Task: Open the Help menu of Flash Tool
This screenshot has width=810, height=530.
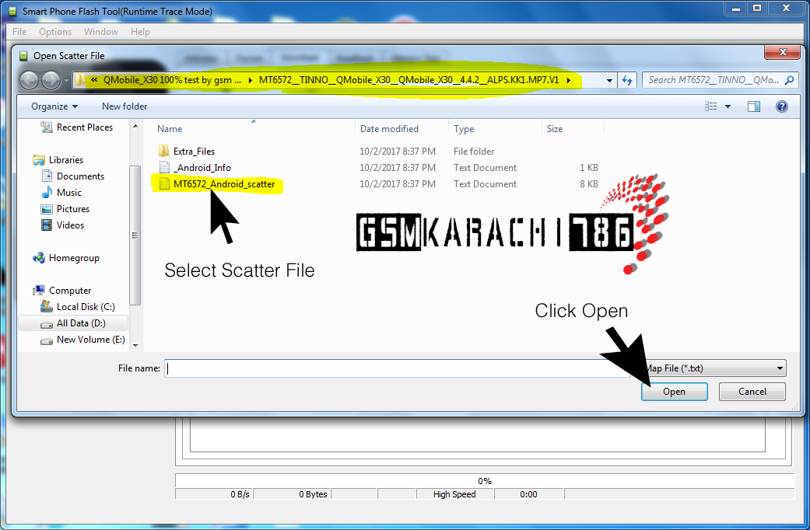Action: point(140,32)
